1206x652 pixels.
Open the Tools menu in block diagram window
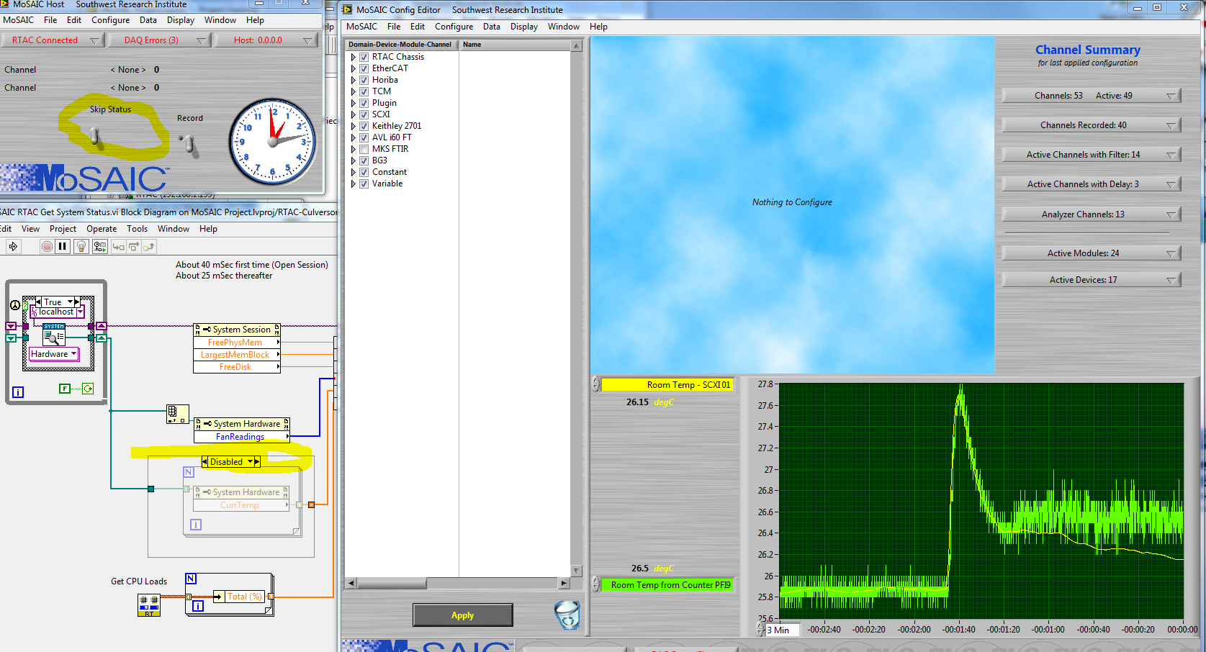137,229
